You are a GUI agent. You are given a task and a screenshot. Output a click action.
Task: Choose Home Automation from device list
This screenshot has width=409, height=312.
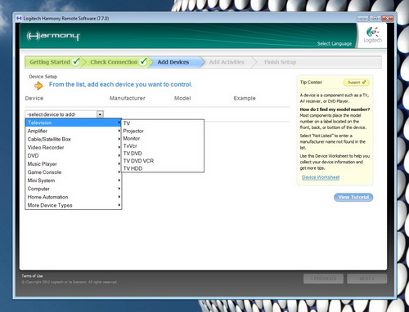(x=74, y=197)
